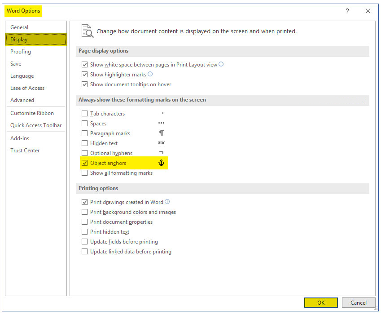Uncheck the Object anchors checkbox
Screen dimensions: 381x315
point(84,163)
